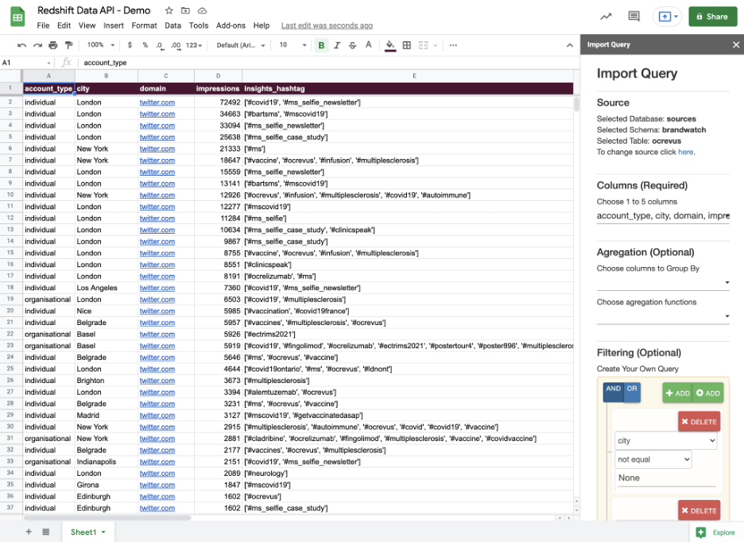Viewport: 744px width, 542px height.
Task: Open the fill color picker
Action: tap(390, 45)
